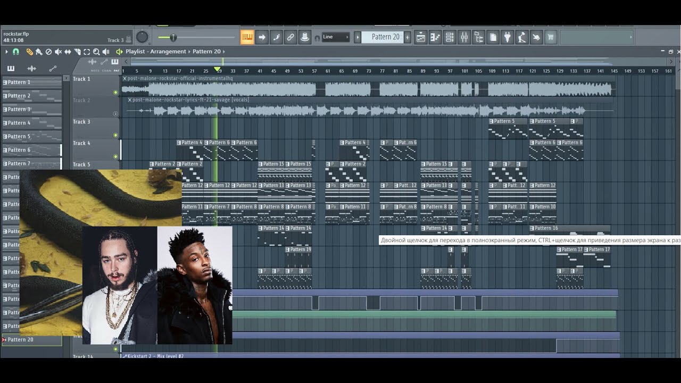Open the Channel rack view icon
This screenshot has height=383, width=681.
click(x=450, y=37)
